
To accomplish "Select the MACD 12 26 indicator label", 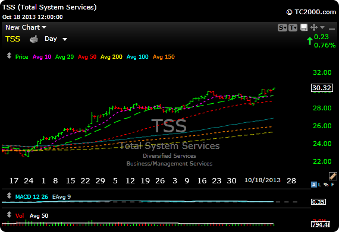I will (32, 197).
